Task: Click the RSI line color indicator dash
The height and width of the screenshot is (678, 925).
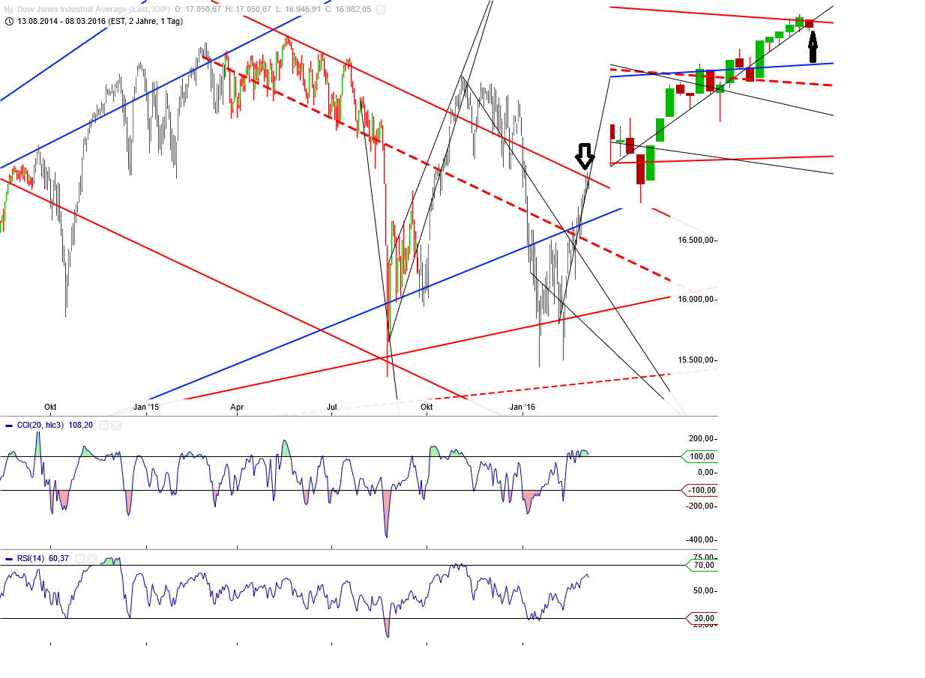Action: (x=8, y=558)
